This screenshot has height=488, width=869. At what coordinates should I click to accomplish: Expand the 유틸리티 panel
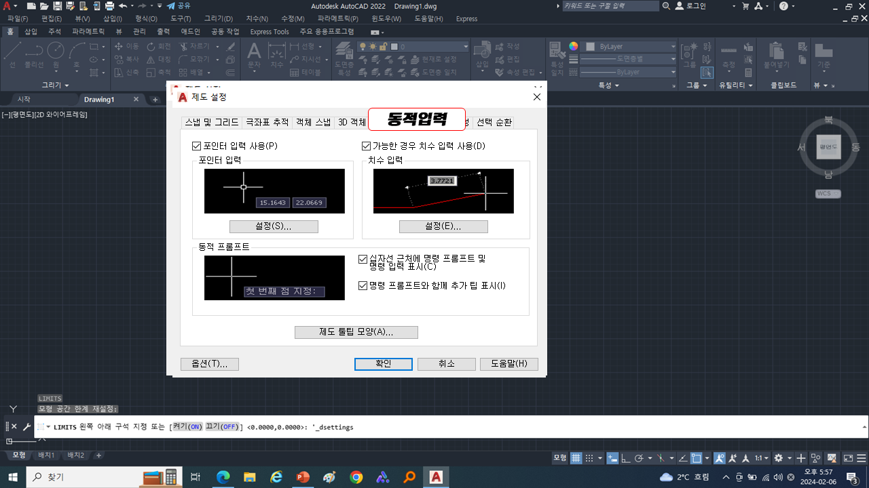(737, 85)
